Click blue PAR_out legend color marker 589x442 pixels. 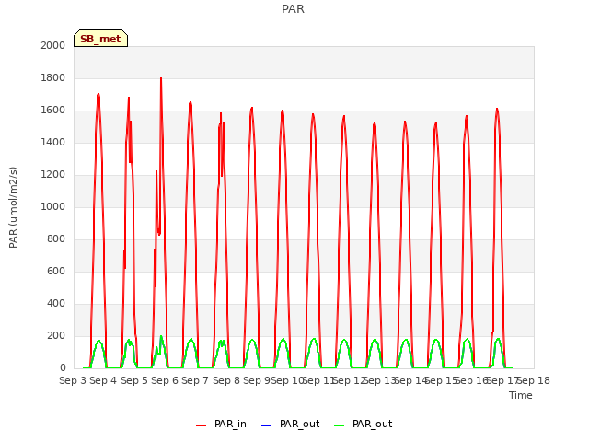point(266,425)
